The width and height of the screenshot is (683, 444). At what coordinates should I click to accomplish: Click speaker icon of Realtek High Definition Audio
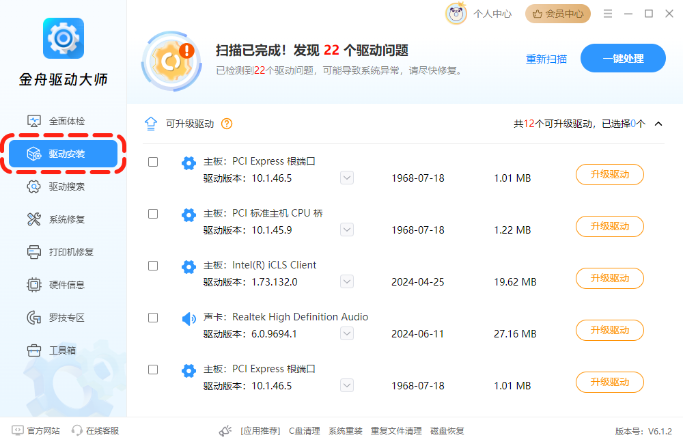(x=189, y=319)
